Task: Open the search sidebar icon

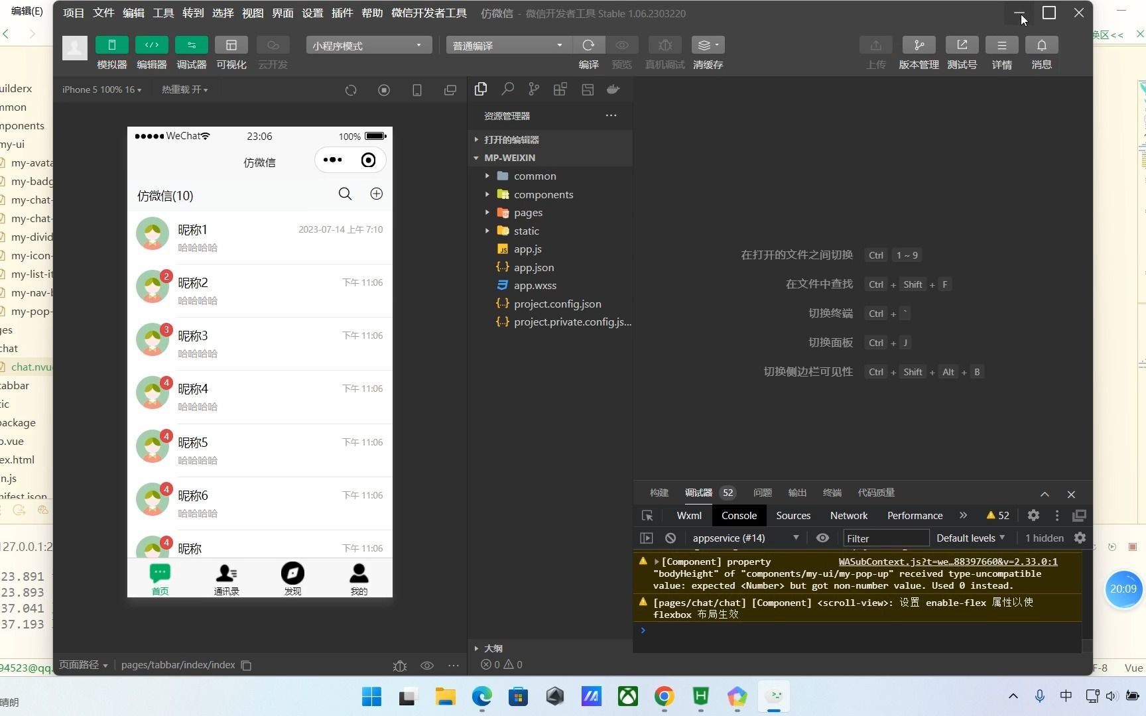Action: 507,89
